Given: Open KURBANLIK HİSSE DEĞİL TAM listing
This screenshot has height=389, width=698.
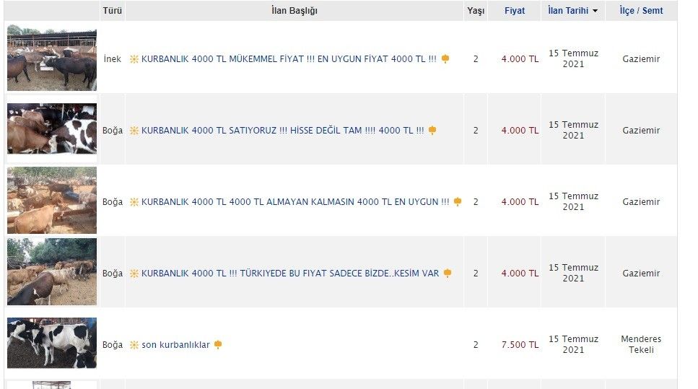Looking at the screenshot, I should [282, 131].
